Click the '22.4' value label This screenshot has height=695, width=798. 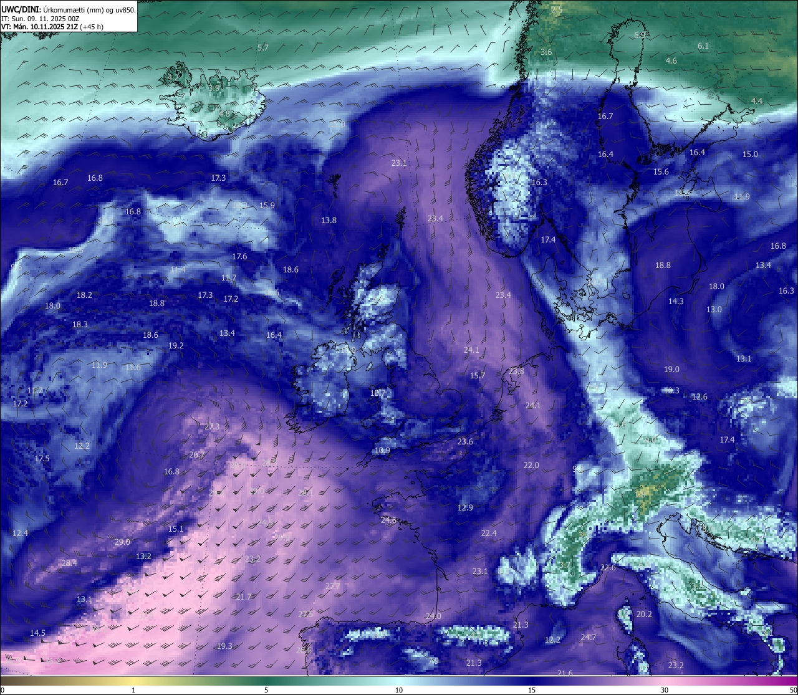(x=489, y=533)
